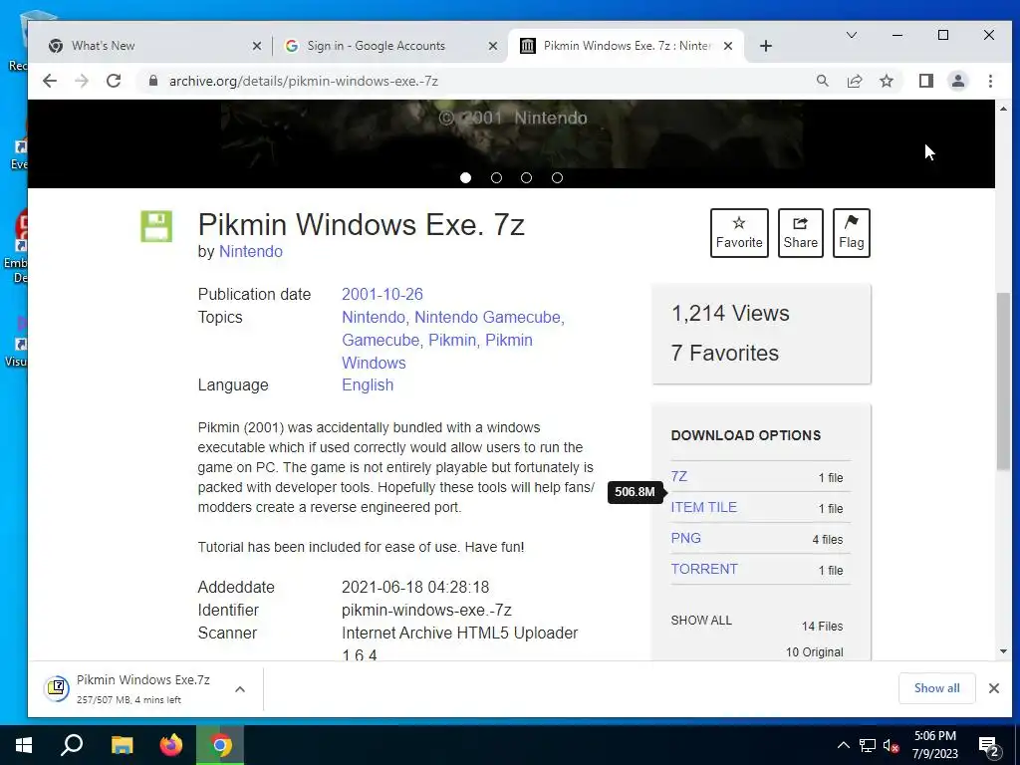Click the padlock site info icon
Screen dimensions: 1020x765
click(152, 81)
